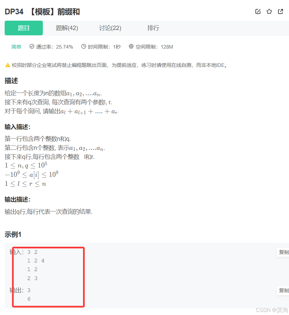The image size is (289, 315).
Task: Open the 讨论(22) tab
Action: coord(110,28)
